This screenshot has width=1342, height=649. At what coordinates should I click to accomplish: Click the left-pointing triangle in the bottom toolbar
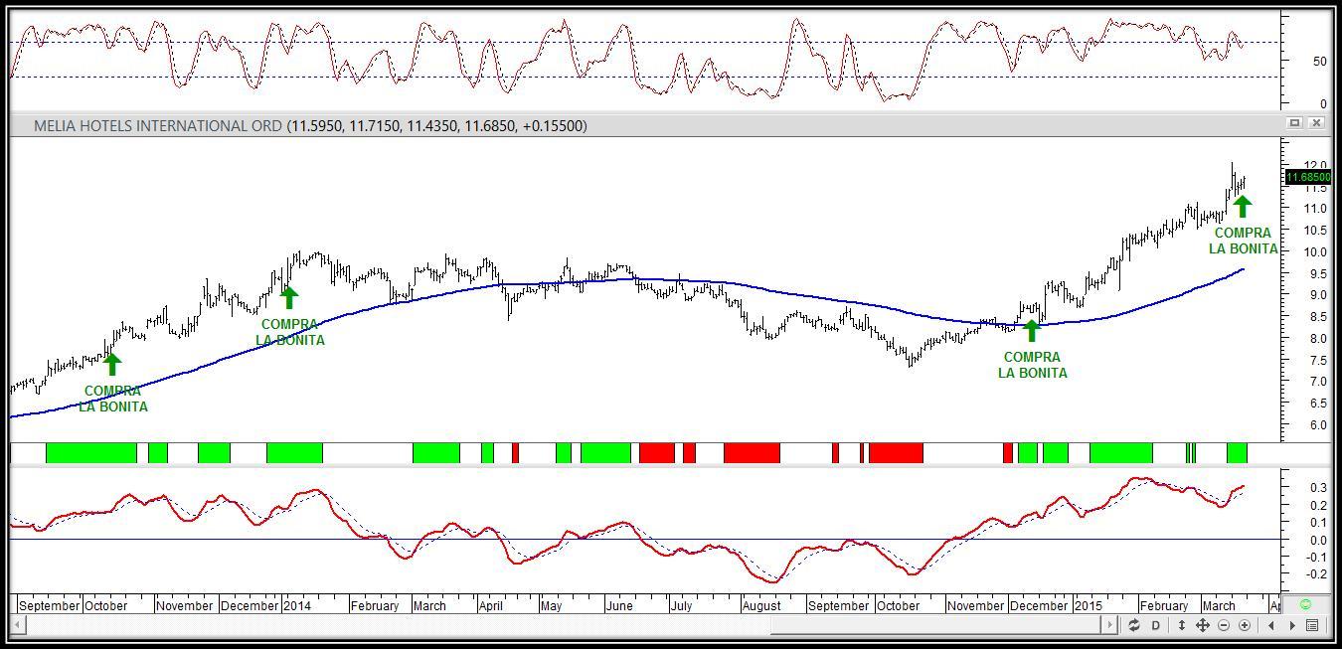click(1271, 625)
